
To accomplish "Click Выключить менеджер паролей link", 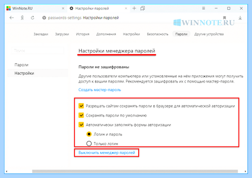I will [107, 153].
